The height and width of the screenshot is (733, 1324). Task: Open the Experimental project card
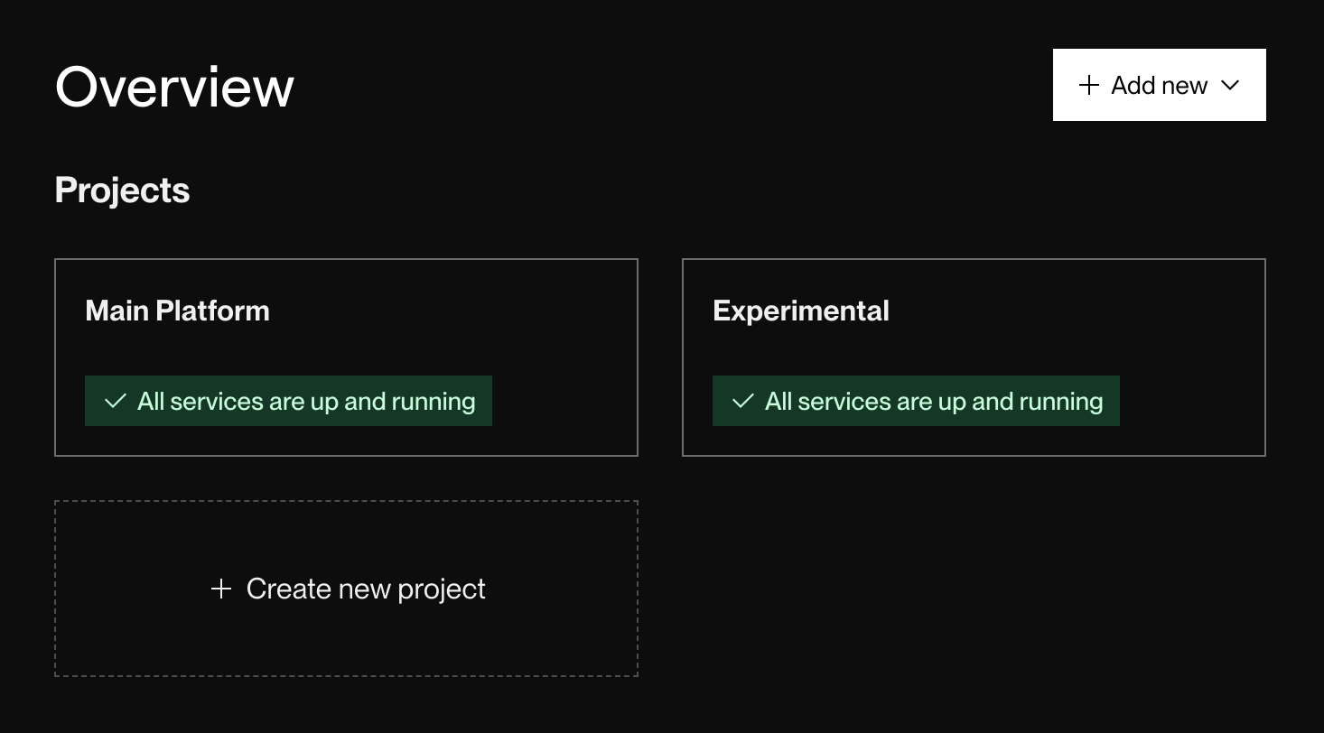point(974,357)
